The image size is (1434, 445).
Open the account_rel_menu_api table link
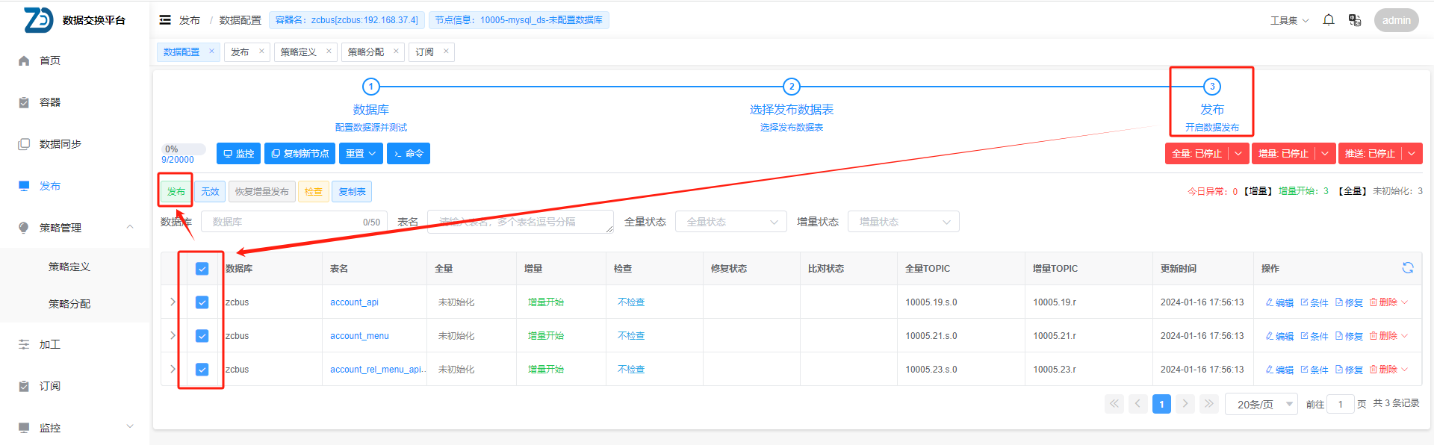pyautogui.click(x=377, y=370)
